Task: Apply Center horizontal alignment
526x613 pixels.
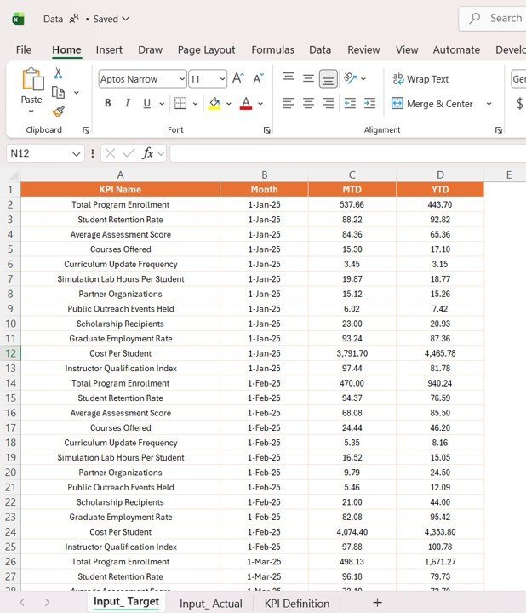Action: pyautogui.click(x=308, y=104)
